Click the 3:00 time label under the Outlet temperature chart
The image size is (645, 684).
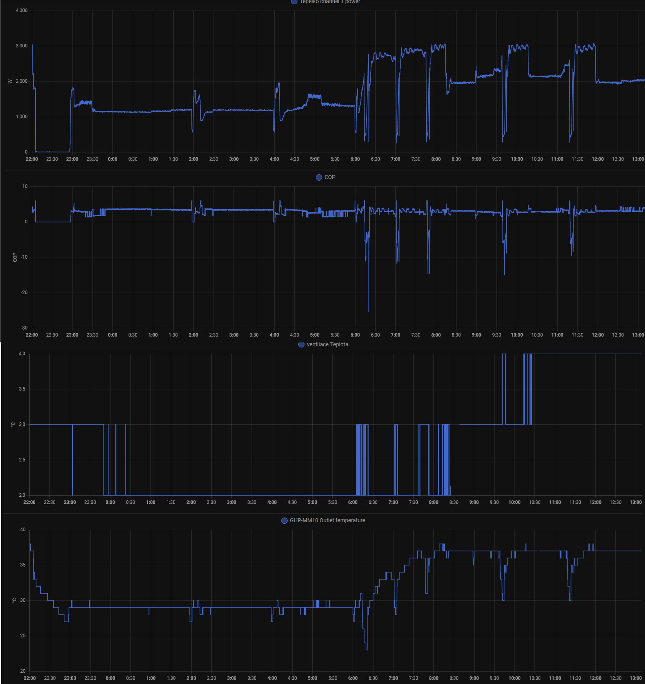pyautogui.click(x=232, y=678)
